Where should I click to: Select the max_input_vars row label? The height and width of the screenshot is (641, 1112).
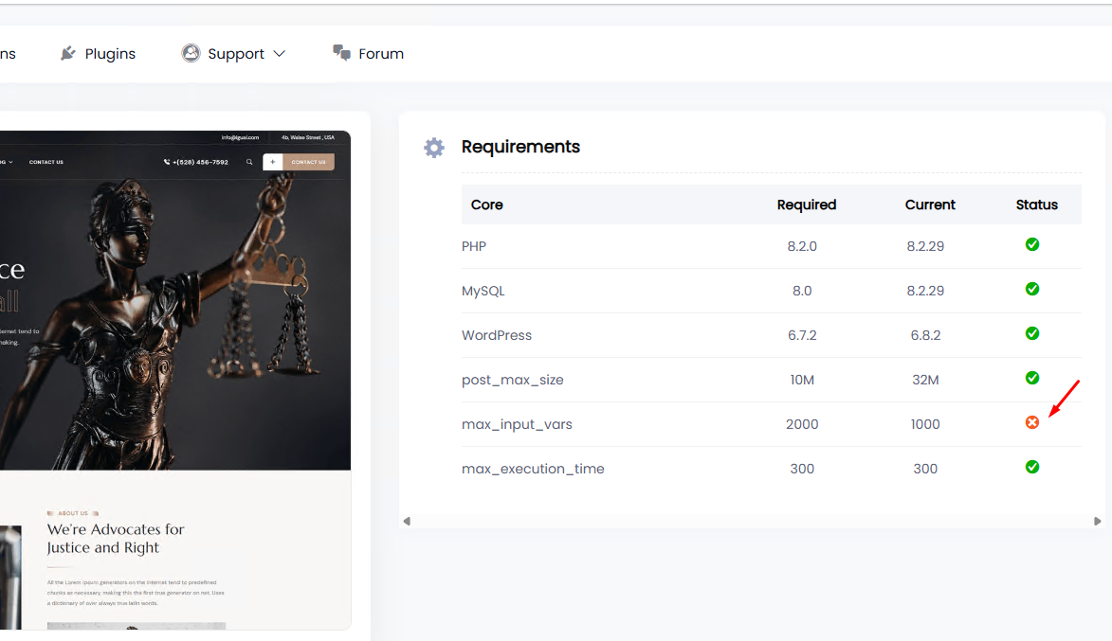tap(517, 424)
